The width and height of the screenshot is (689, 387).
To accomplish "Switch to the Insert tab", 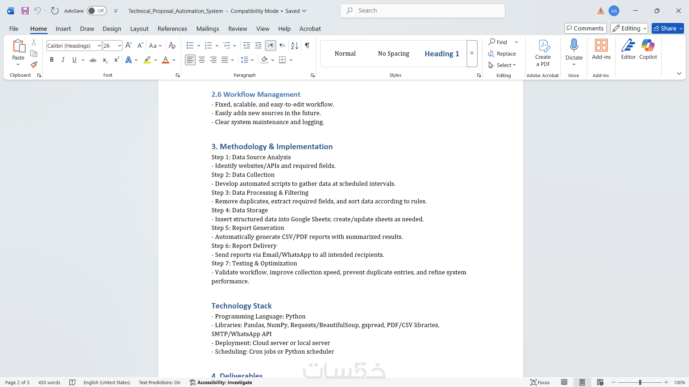I will click(63, 29).
